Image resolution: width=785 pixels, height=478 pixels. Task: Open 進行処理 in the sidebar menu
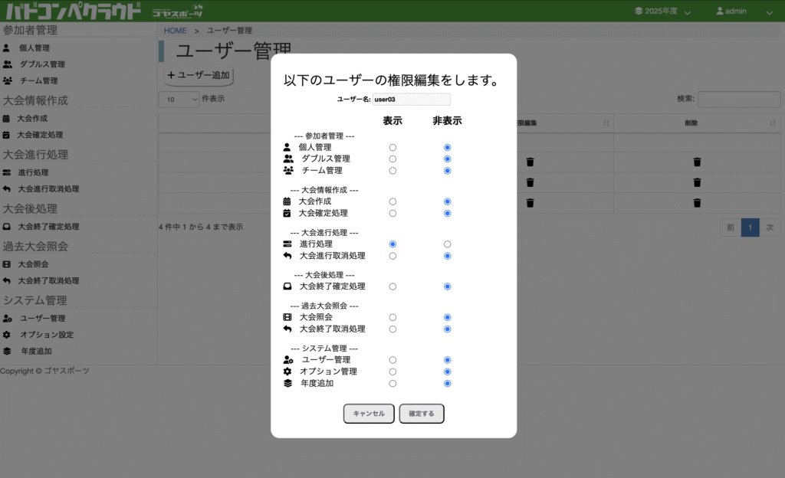click(x=34, y=173)
